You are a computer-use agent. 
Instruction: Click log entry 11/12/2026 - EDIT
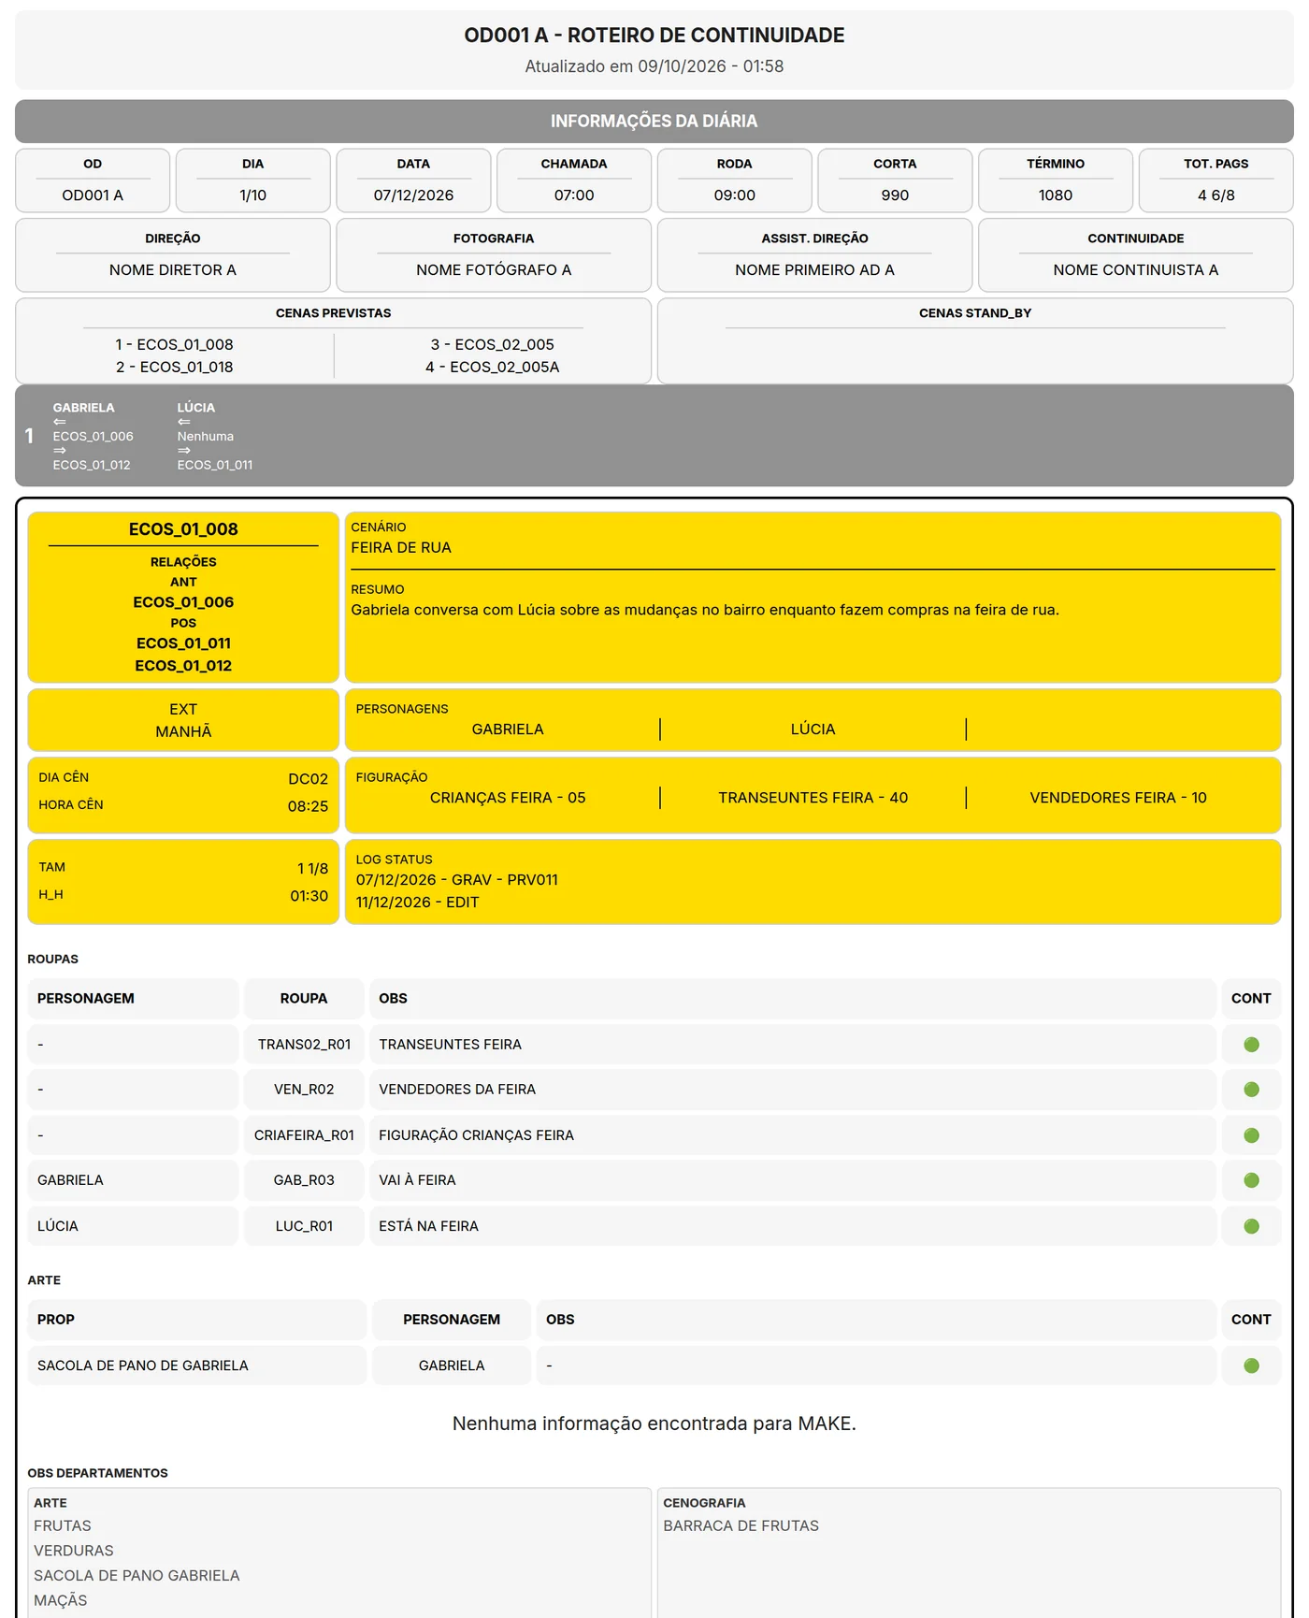click(x=418, y=903)
